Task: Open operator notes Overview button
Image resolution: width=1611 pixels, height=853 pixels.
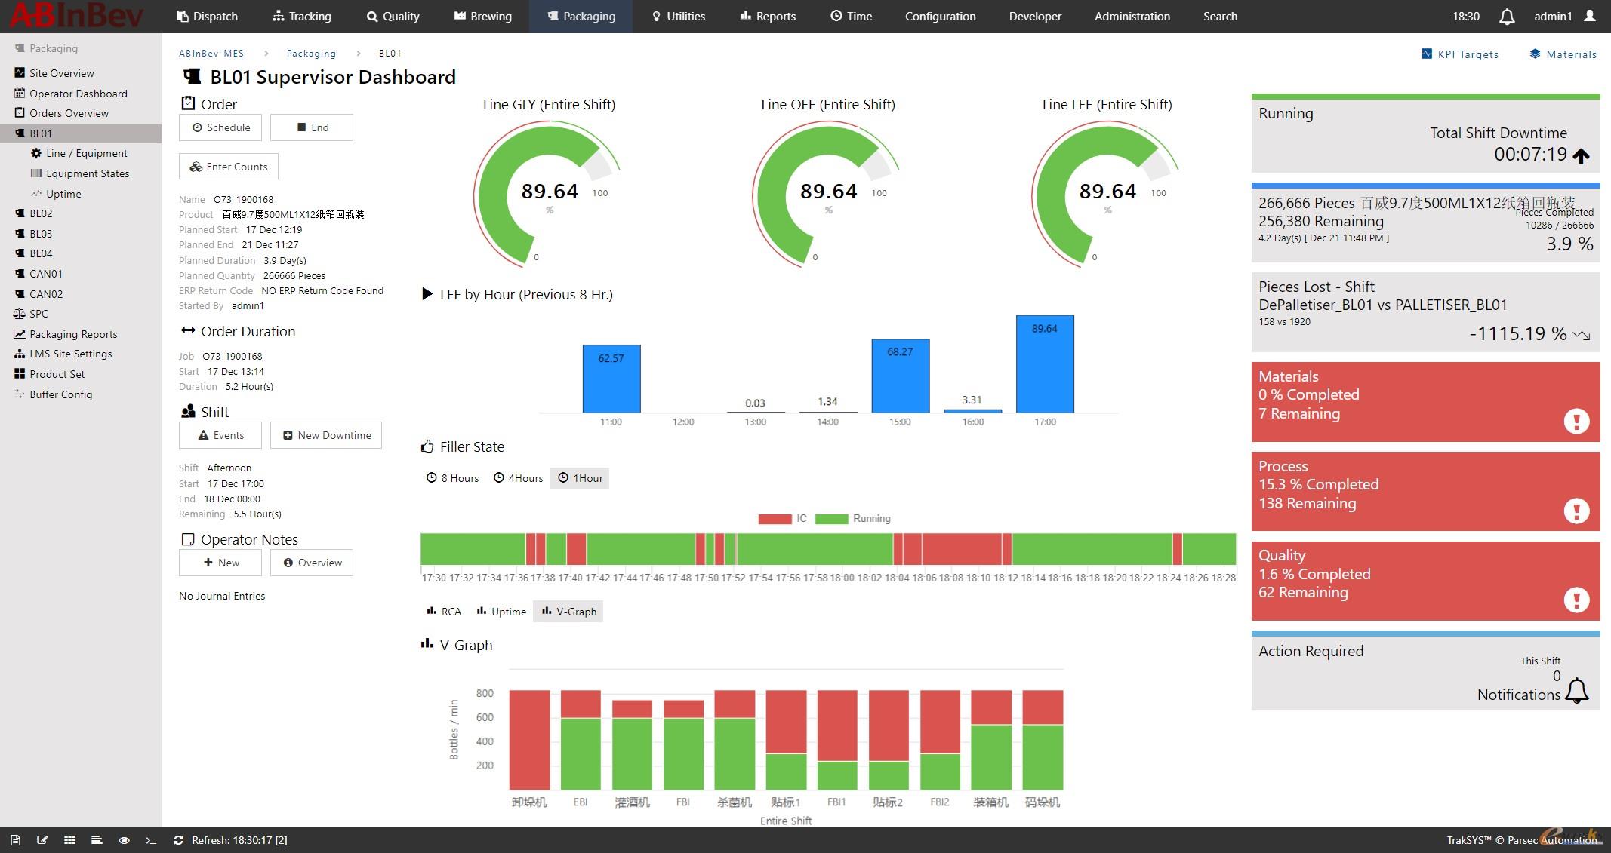Action: [x=312, y=563]
